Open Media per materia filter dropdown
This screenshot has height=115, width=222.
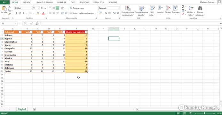(x=86, y=32)
